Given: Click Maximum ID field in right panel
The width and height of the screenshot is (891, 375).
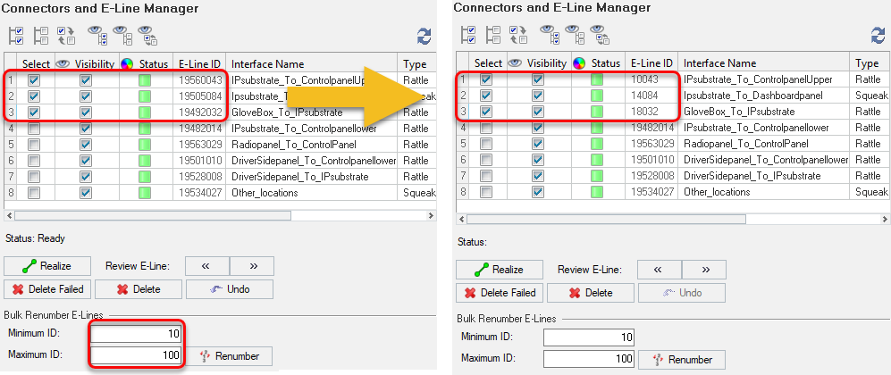Looking at the screenshot, I should coord(589,359).
